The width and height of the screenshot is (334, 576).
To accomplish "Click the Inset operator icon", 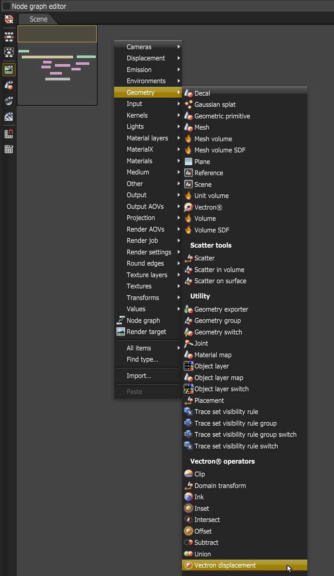I will click(188, 508).
